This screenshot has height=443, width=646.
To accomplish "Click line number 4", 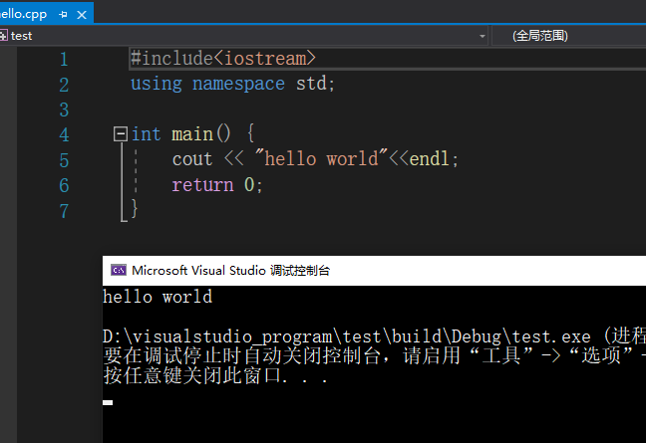I will click(x=64, y=135).
